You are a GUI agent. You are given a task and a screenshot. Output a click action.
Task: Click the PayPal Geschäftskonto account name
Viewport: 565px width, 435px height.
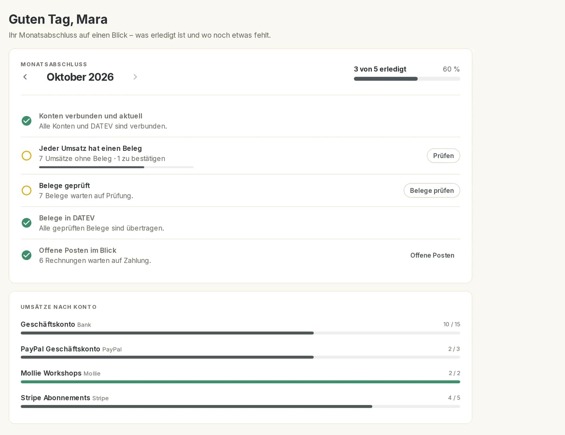[x=60, y=349]
